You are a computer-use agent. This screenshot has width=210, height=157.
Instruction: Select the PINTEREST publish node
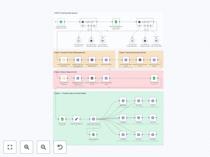pos(153,134)
